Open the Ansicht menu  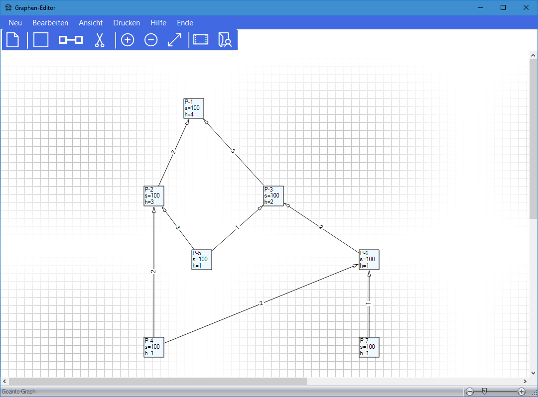coord(91,23)
